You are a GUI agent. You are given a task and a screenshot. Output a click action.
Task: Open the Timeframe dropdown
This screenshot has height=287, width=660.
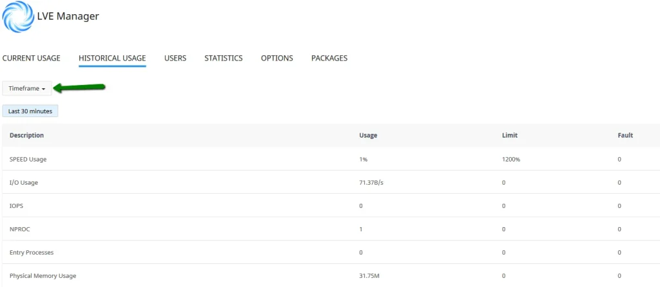coord(27,89)
